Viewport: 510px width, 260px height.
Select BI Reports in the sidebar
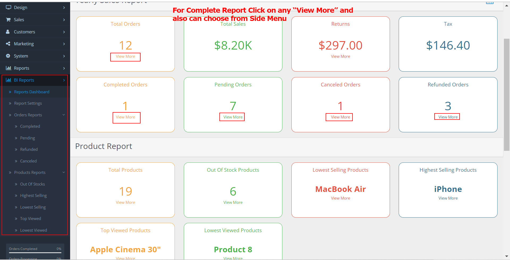click(35, 80)
